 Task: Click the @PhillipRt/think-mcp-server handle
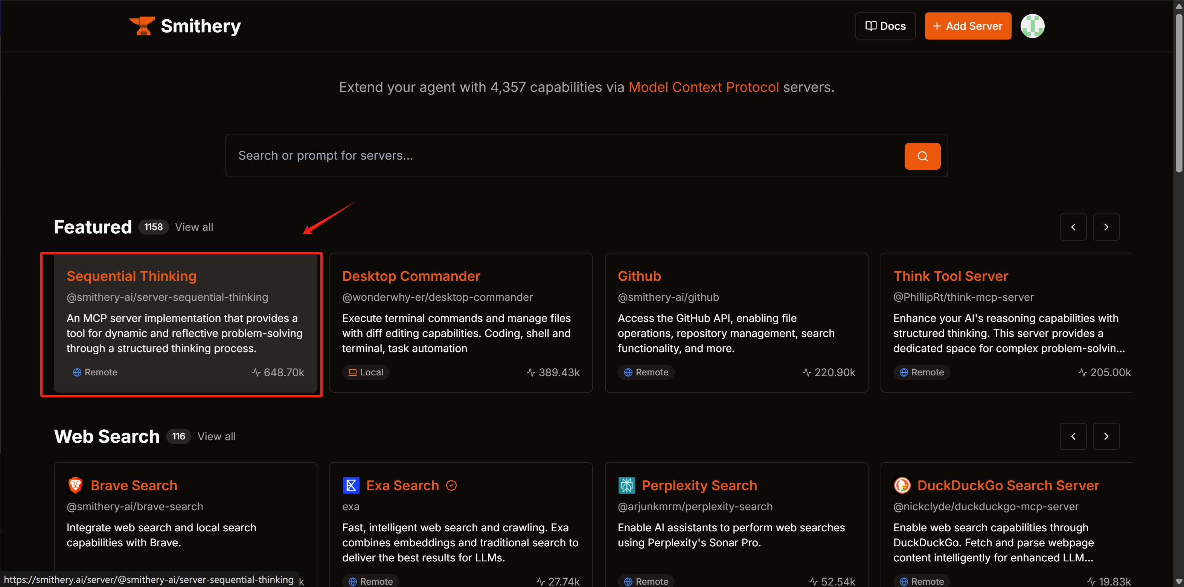(x=963, y=297)
